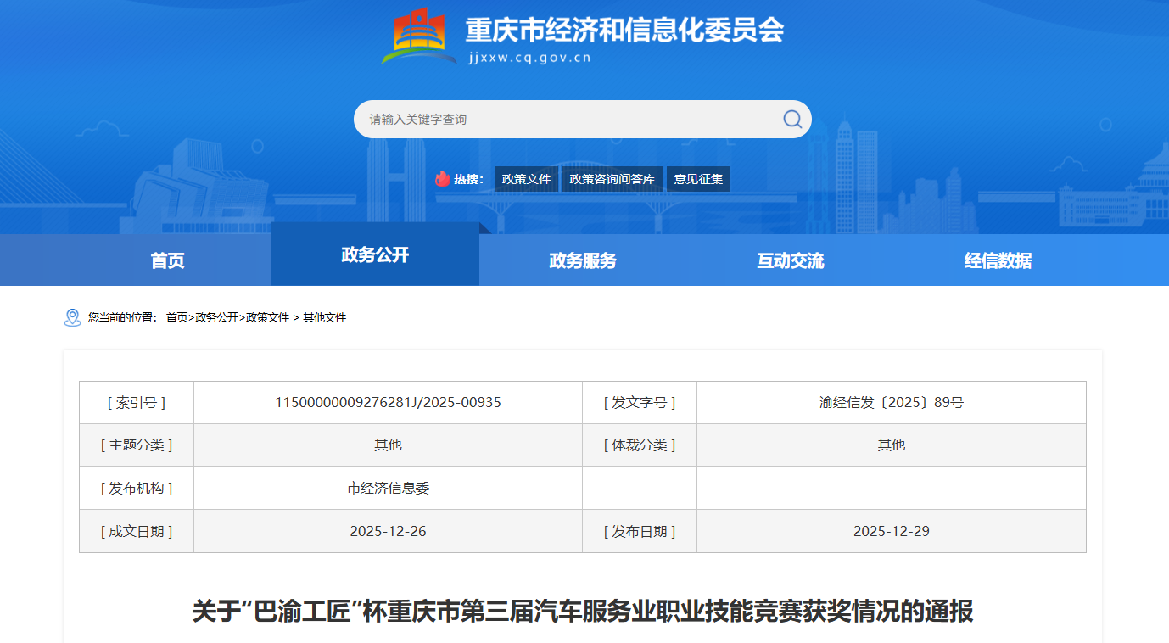Click the [ 发文字号 ] label cell
This screenshot has width=1169, height=643.
coord(640,403)
